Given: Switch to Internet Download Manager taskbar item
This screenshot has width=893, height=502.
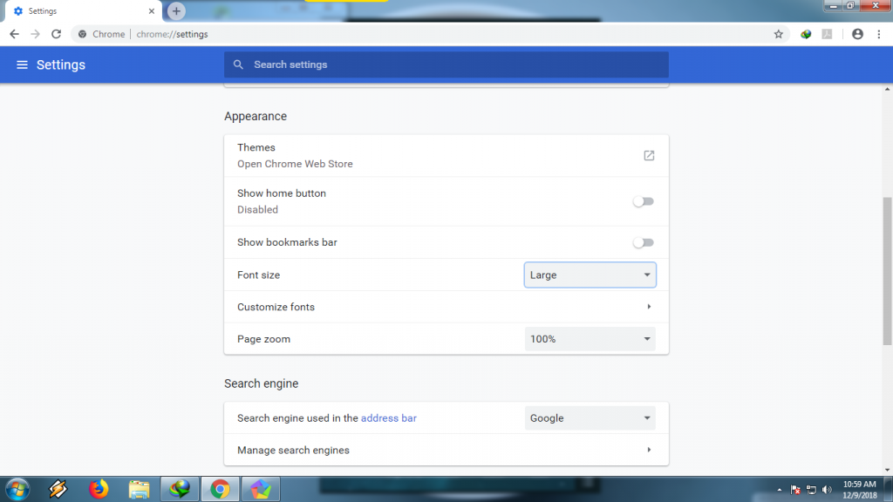Looking at the screenshot, I should pos(180,490).
